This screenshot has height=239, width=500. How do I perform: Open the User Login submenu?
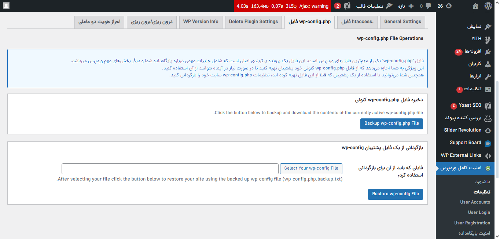479,212
